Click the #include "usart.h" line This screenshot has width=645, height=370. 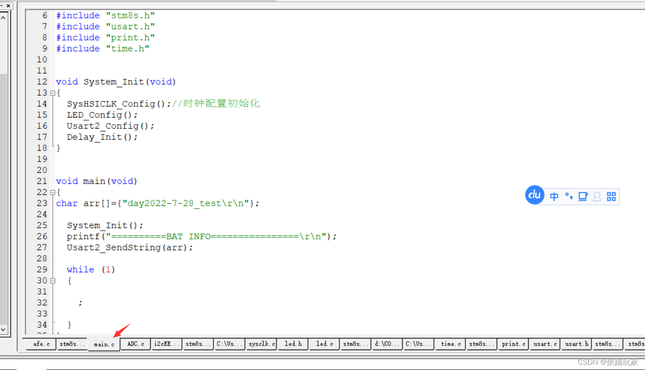coord(105,27)
